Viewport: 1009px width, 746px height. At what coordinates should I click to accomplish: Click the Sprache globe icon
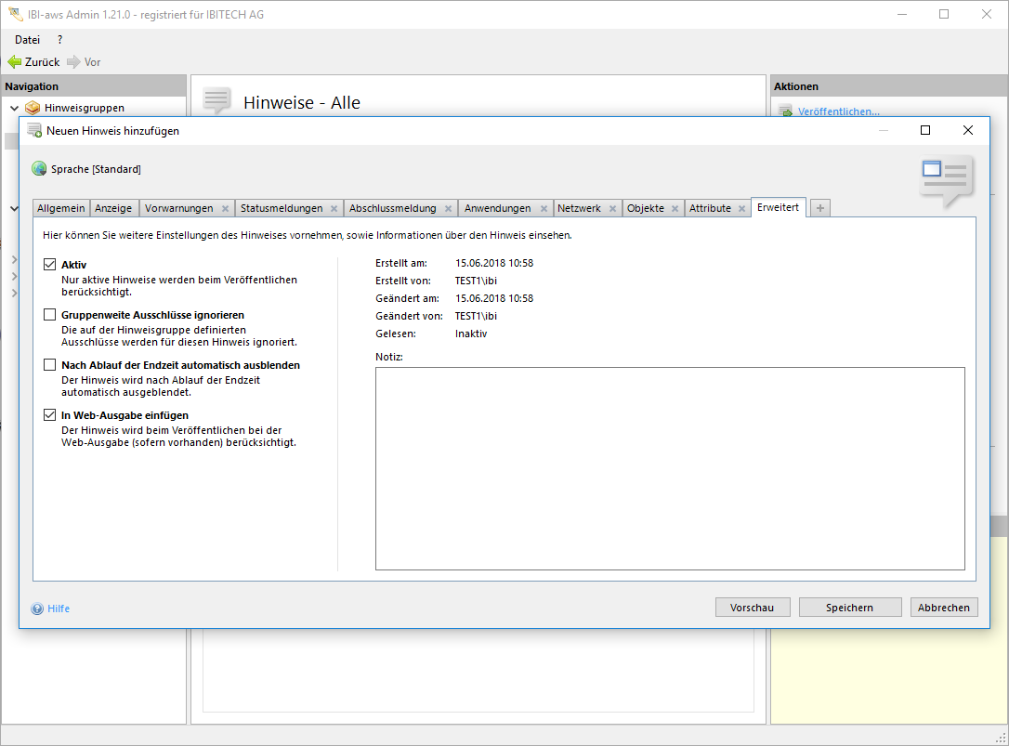pos(39,169)
